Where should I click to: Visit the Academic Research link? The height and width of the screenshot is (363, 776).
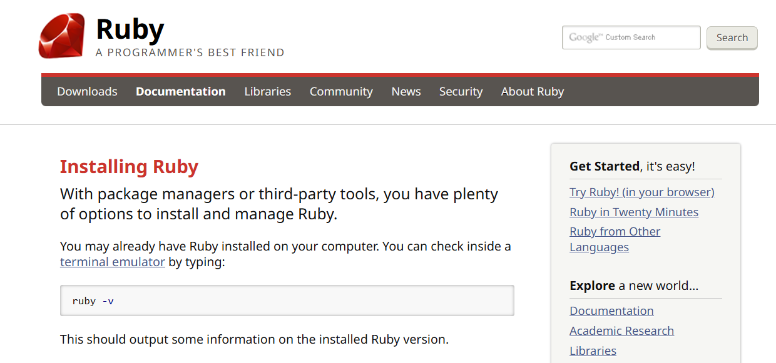click(x=621, y=331)
